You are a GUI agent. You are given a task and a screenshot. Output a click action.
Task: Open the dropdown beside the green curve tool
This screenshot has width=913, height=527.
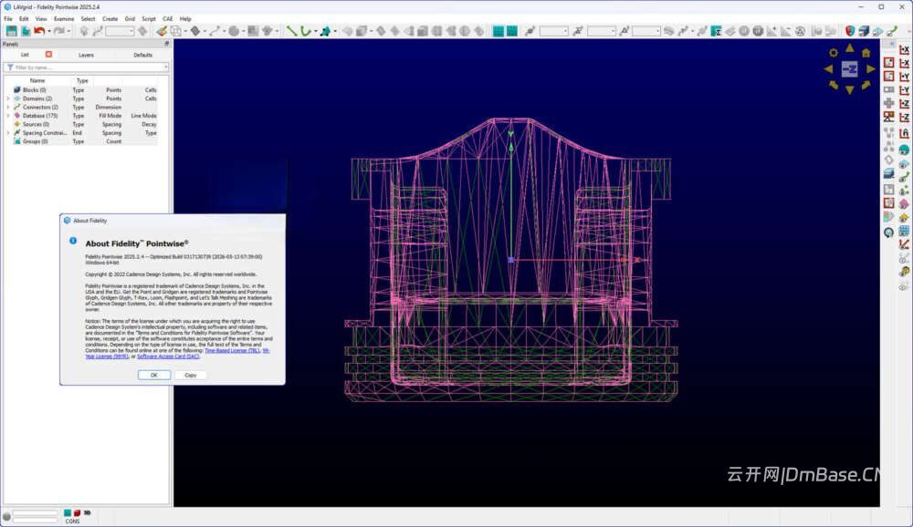click(x=315, y=31)
